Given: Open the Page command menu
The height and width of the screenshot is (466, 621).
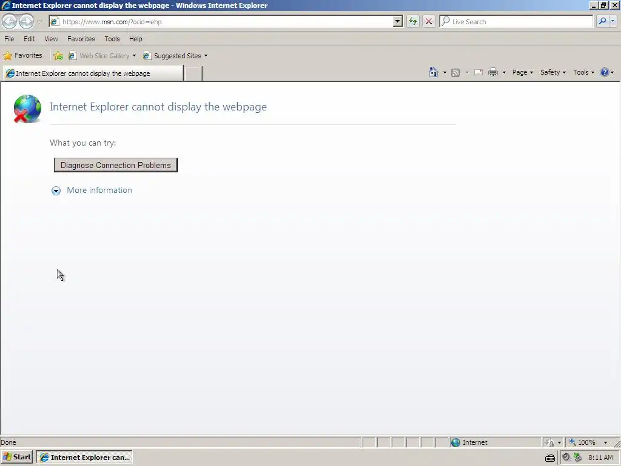Looking at the screenshot, I should coord(522,72).
